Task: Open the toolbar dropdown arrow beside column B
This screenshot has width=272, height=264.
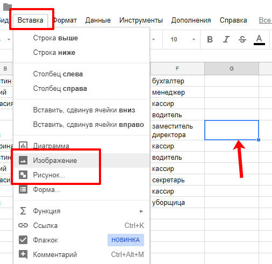Action: (x=9, y=39)
